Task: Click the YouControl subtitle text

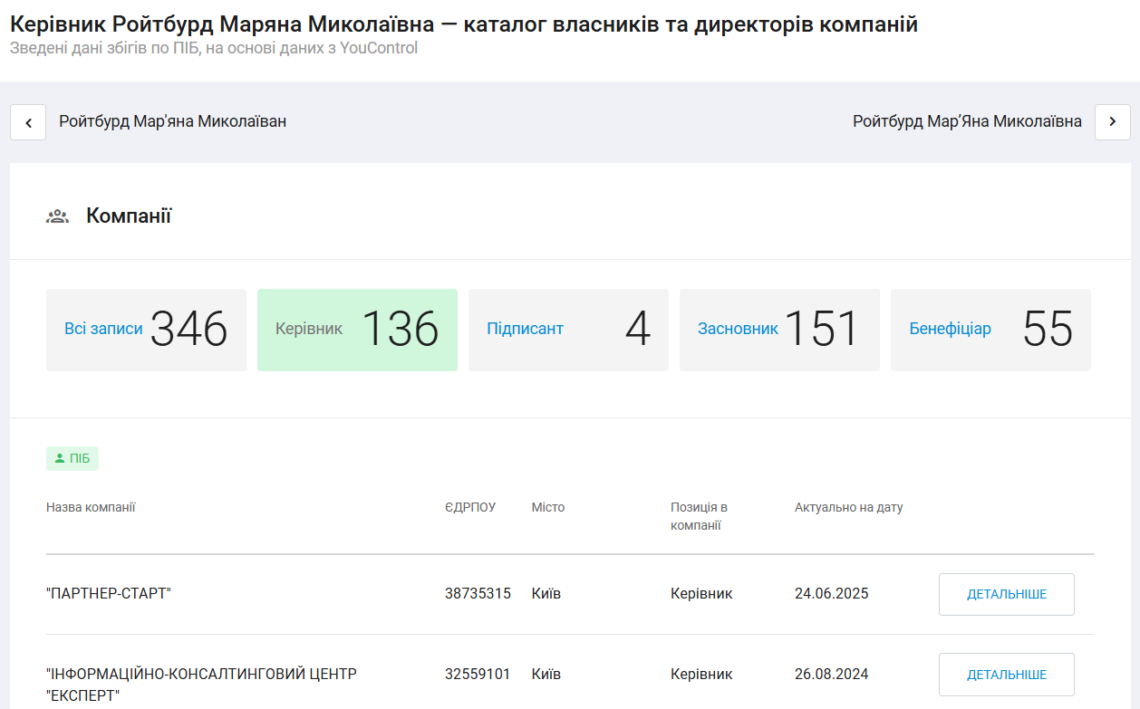Action: 214,48
